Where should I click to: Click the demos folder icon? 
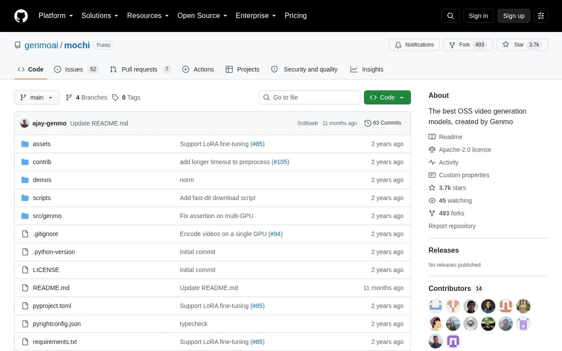tap(25, 180)
